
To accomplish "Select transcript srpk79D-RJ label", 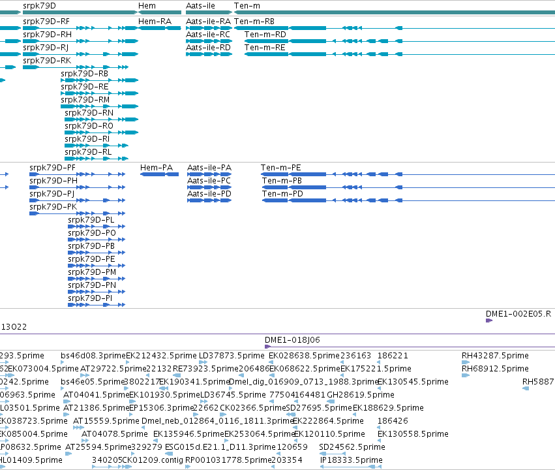I will tap(46, 48).
